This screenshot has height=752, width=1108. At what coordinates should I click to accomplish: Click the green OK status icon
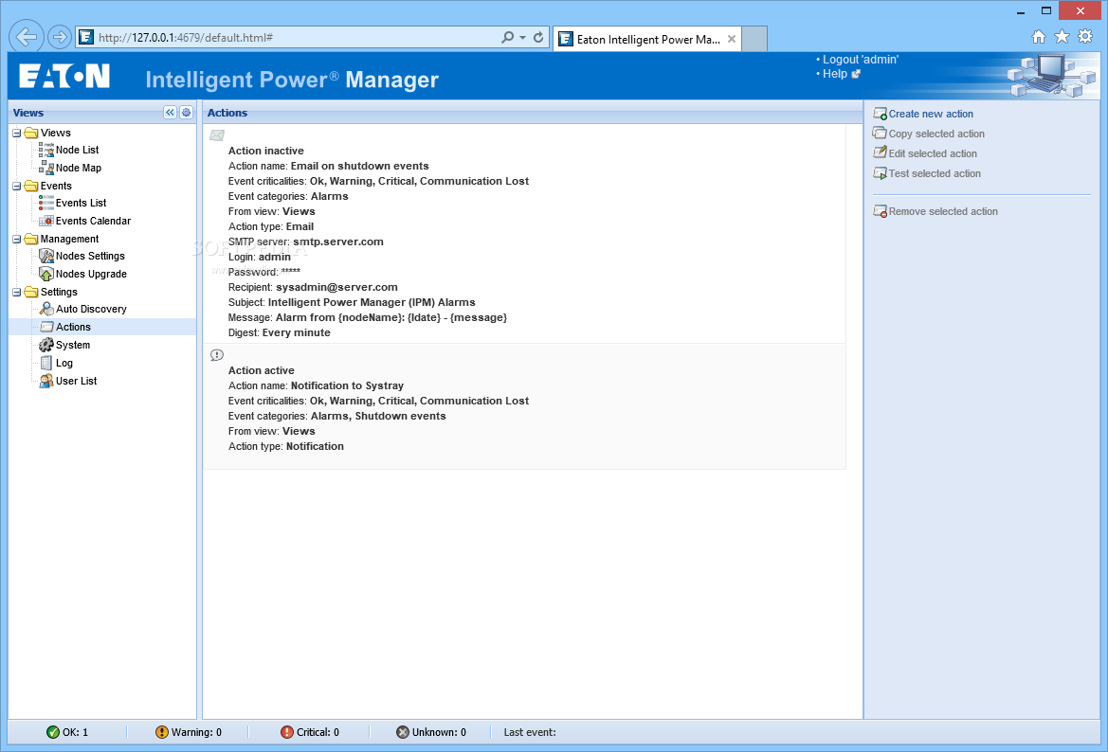pyautogui.click(x=53, y=732)
